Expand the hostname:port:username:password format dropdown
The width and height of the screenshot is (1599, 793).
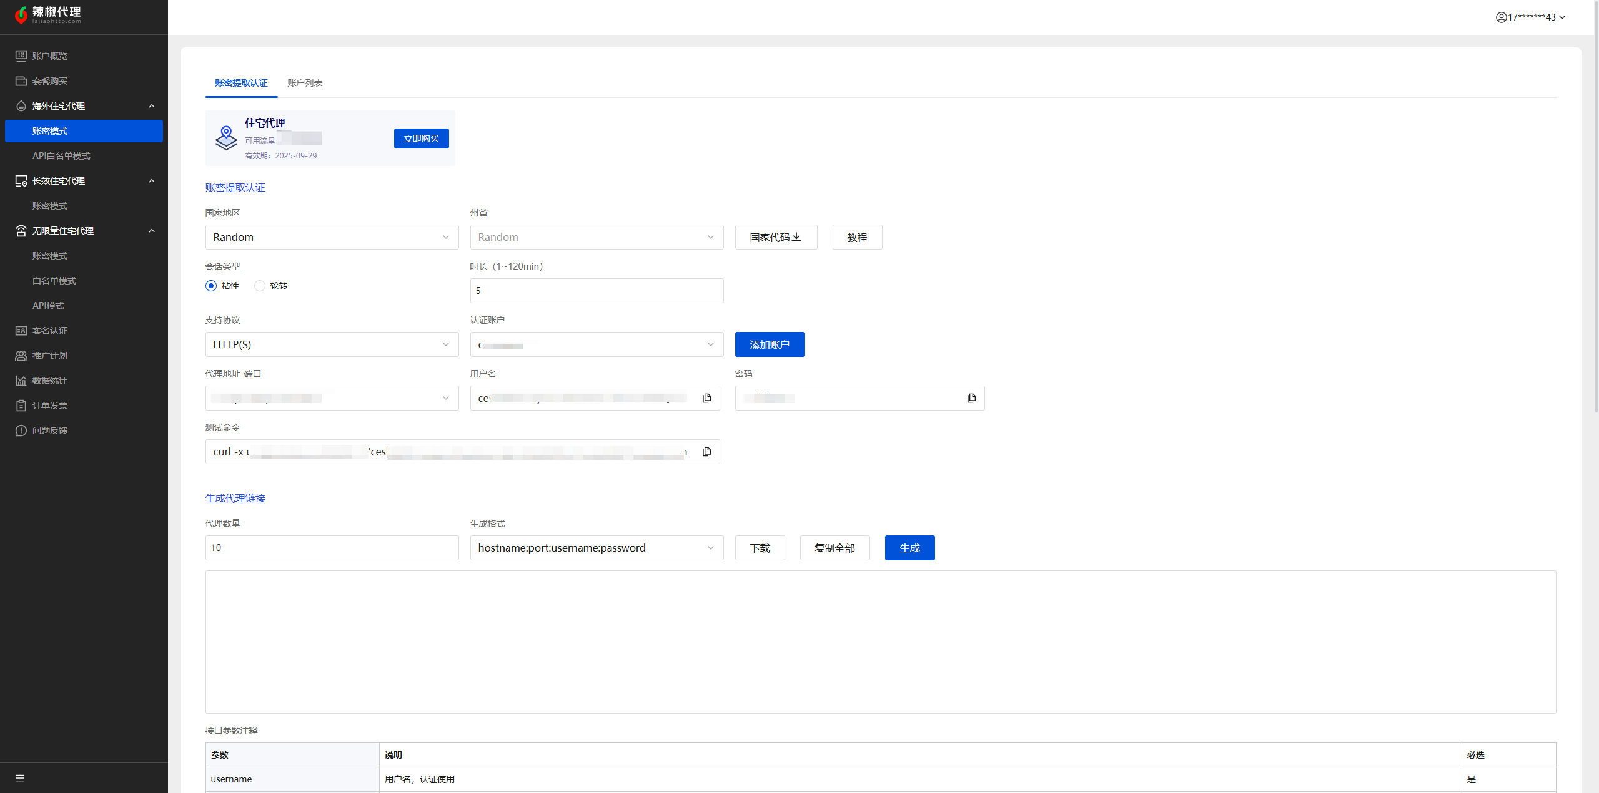(596, 548)
